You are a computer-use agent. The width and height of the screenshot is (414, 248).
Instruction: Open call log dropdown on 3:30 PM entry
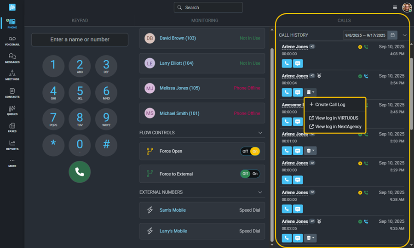click(310, 151)
